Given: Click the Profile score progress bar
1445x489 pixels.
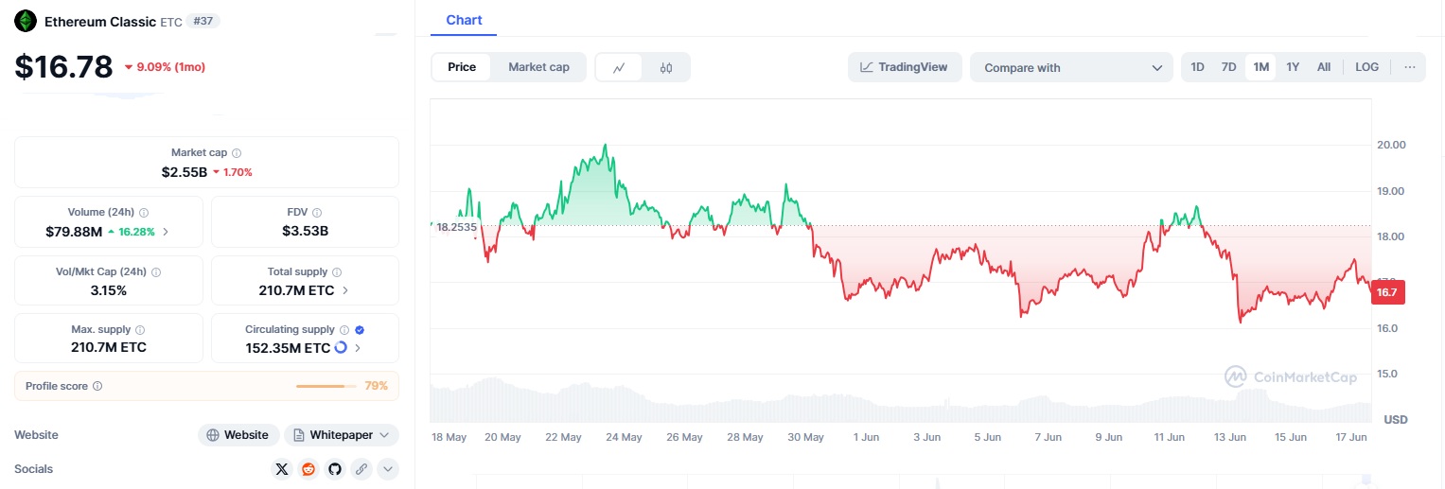Looking at the screenshot, I should tap(322, 386).
